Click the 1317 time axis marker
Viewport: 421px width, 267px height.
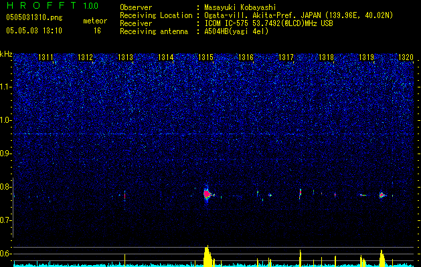pos(286,57)
